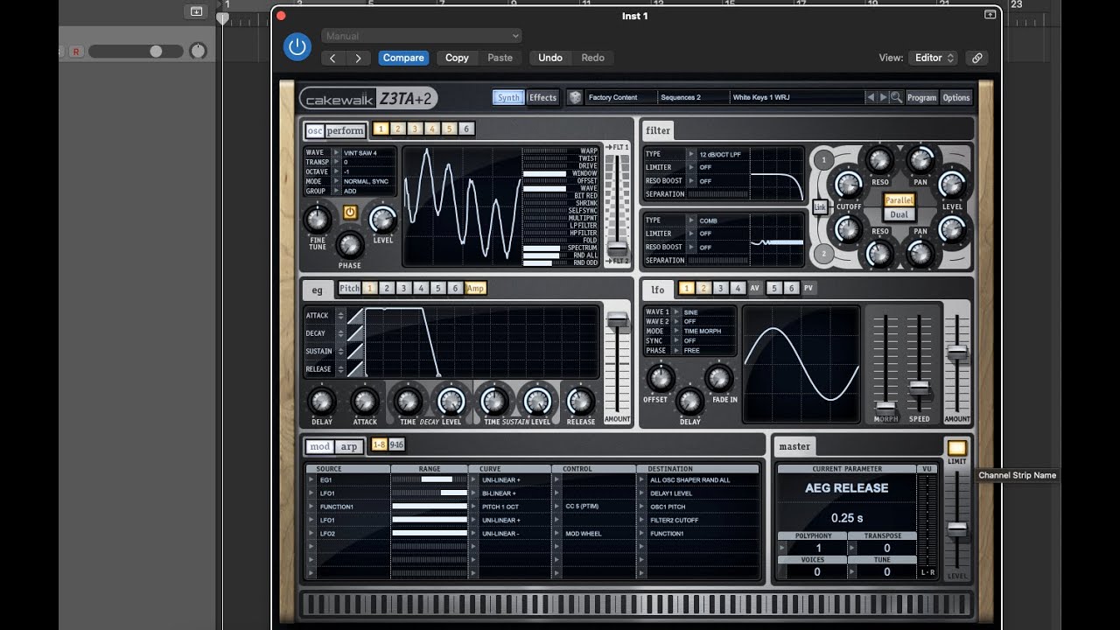This screenshot has width=1120, height=630.
Task: Open the arp tab
Action: (349, 446)
